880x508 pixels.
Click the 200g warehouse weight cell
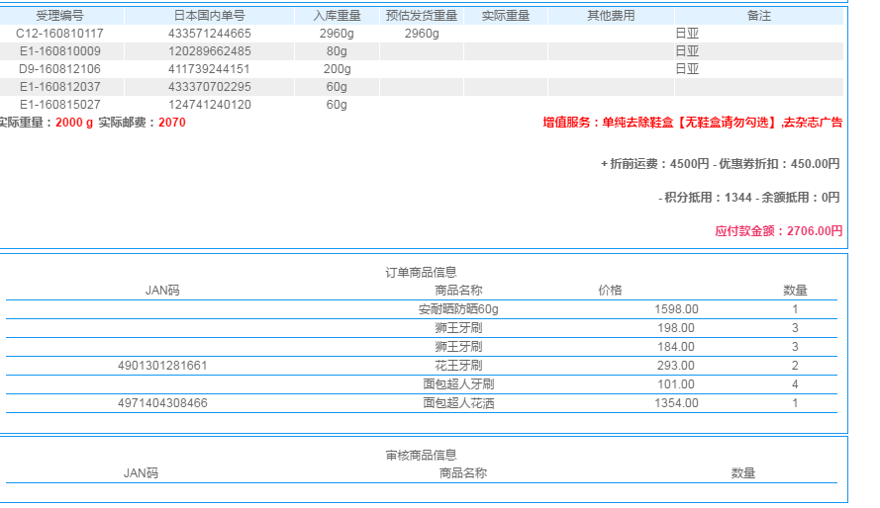(337, 69)
